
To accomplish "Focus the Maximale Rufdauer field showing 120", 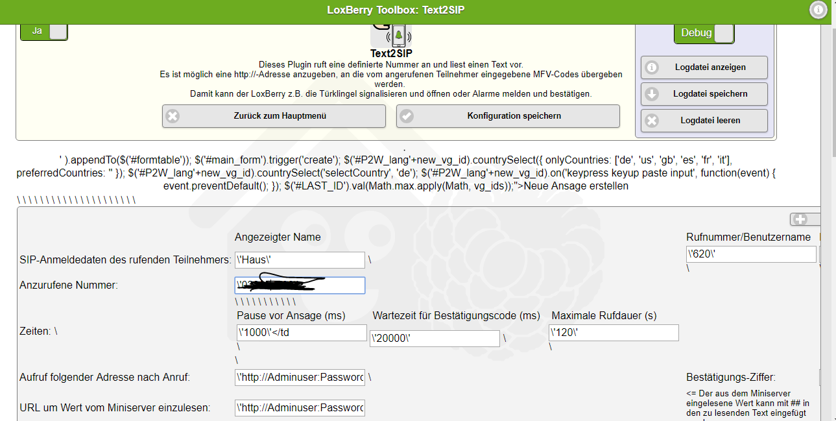I will [x=614, y=333].
